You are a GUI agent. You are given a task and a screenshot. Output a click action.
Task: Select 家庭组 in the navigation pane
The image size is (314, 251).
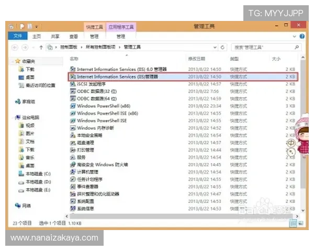(25, 101)
